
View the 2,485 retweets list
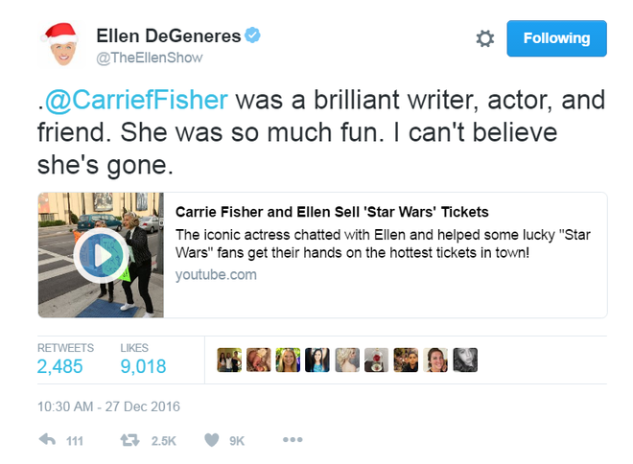[x=59, y=366]
